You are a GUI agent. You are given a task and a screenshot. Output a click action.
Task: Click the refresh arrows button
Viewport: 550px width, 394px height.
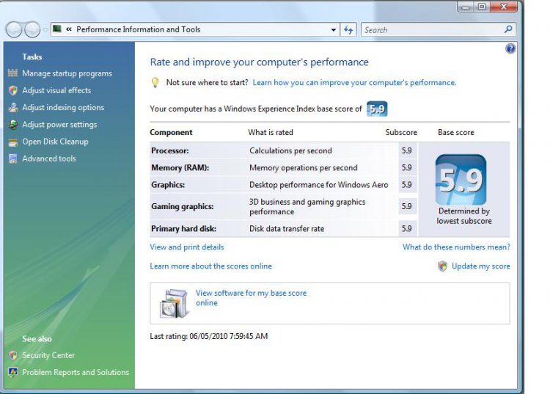click(348, 30)
